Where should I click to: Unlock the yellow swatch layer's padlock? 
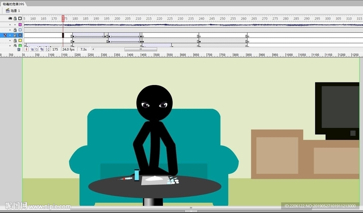pos(15,40)
